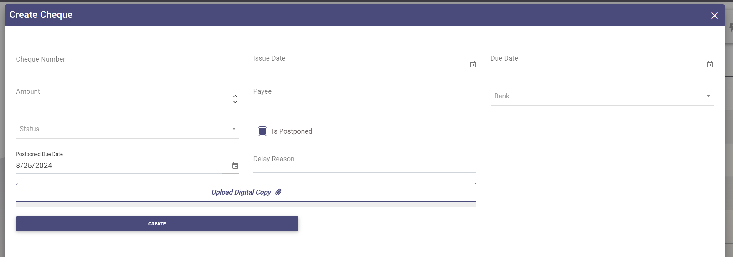Open the Postponed Due Date calendar picker

tap(235, 166)
